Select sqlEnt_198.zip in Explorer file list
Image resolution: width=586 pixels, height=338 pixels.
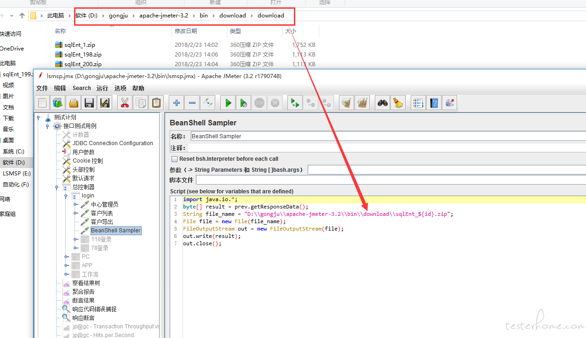point(83,55)
